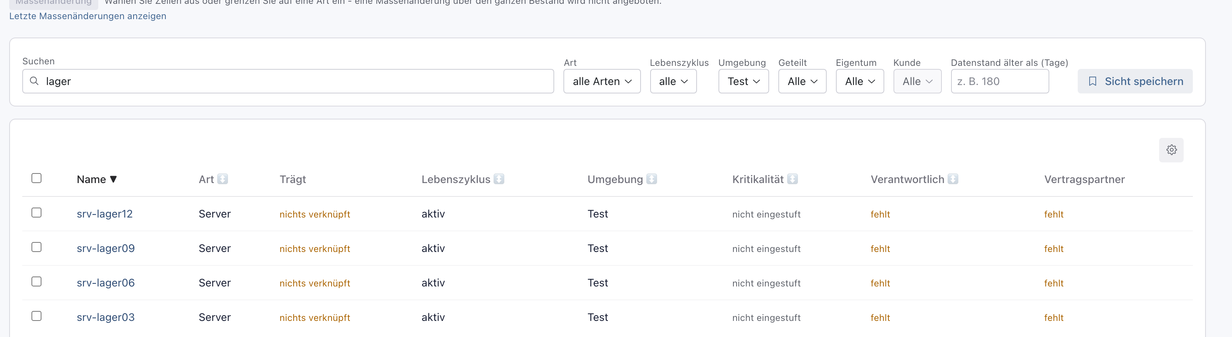The width and height of the screenshot is (1232, 337).
Task: Click Vertragspartner fehlt for srv-lager06
Action: 1054,283
